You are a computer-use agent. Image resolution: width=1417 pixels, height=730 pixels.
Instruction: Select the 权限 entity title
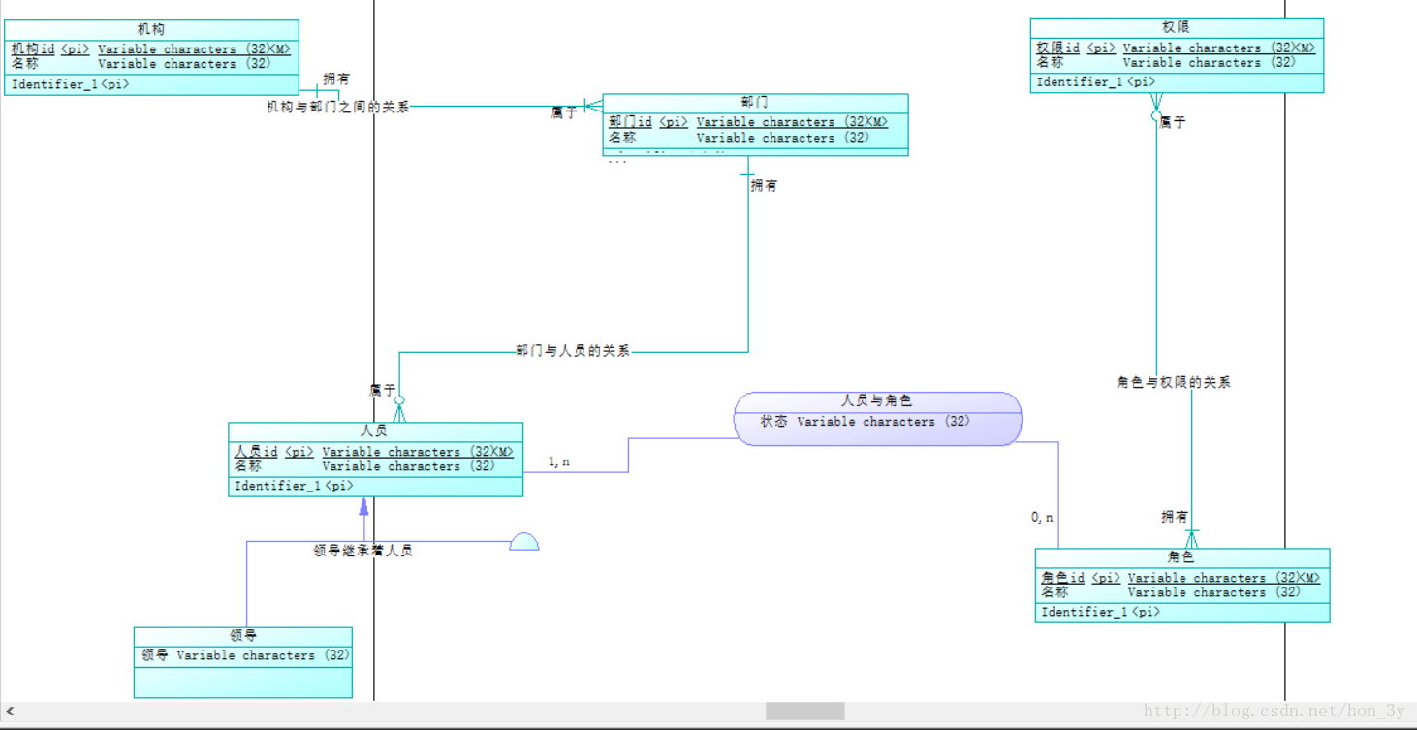pyautogui.click(x=1176, y=27)
